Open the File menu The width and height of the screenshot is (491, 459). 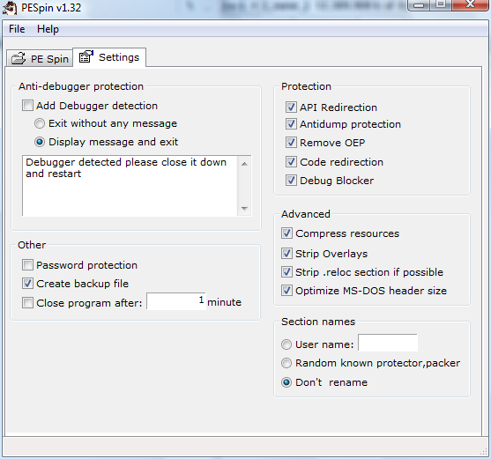pyautogui.click(x=17, y=29)
